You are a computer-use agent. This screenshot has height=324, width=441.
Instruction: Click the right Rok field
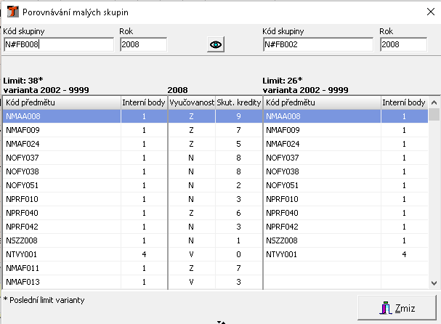(403, 44)
